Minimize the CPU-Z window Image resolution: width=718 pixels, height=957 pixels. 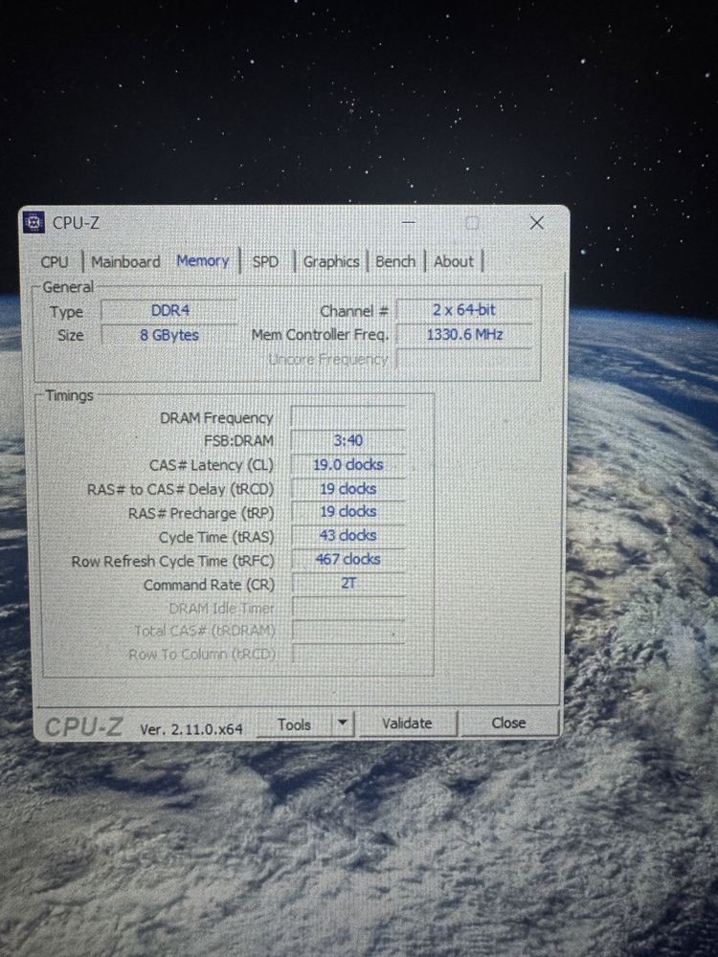[409, 223]
